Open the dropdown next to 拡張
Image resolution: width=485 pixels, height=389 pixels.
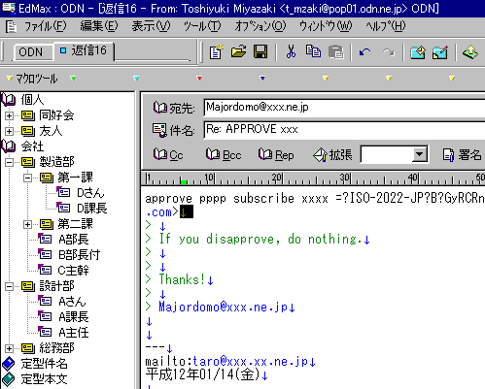[420, 154]
